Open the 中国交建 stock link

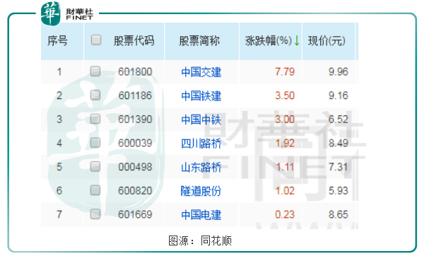(201, 72)
